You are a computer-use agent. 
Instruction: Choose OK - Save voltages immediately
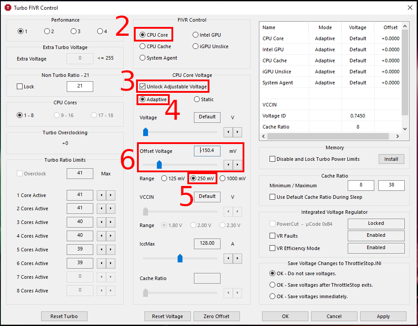point(309,296)
